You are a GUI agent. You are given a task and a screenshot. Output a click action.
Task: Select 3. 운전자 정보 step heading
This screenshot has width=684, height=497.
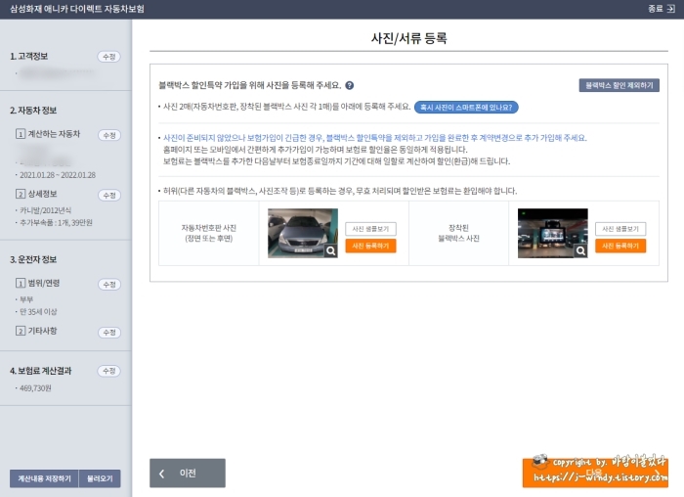point(33,260)
